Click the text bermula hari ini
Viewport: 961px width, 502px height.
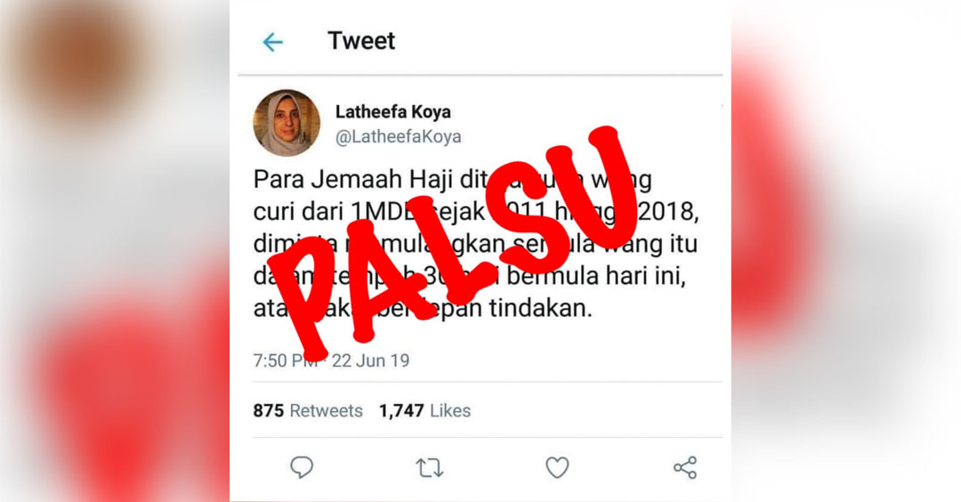[x=595, y=277]
